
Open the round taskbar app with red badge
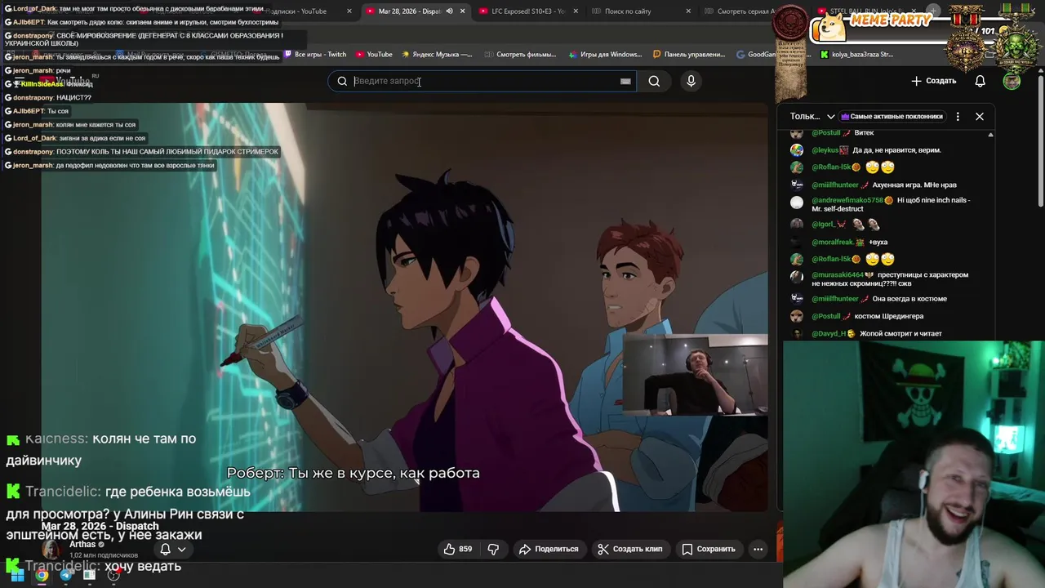pos(113,575)
